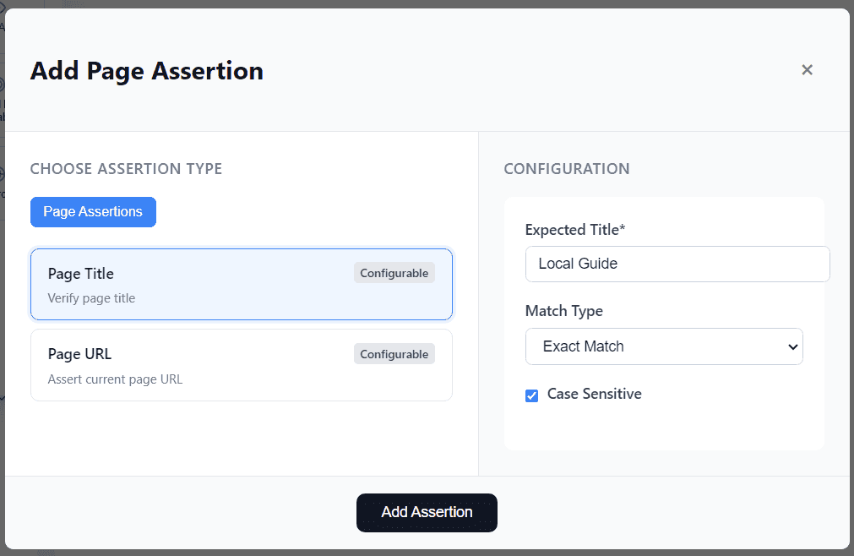Click the Verify page title description
Screen dimensions: 854x556
(x=90, y=297)
